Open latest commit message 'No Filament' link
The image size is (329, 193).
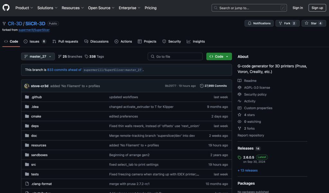pos(75,86)
